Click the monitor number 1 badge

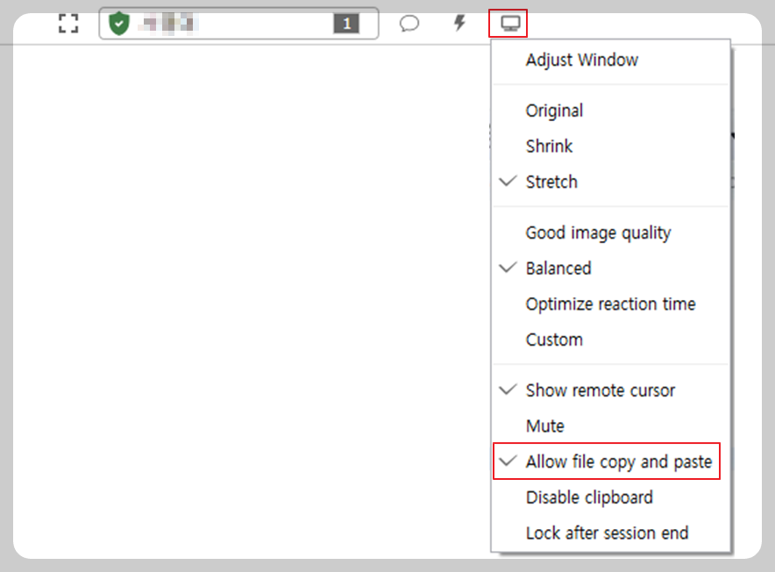pos(346,24)
